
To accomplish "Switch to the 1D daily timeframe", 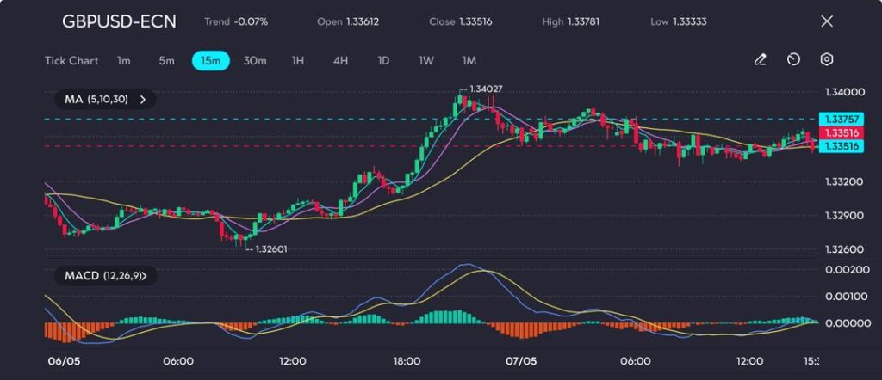I will click(x=383, y=61).
